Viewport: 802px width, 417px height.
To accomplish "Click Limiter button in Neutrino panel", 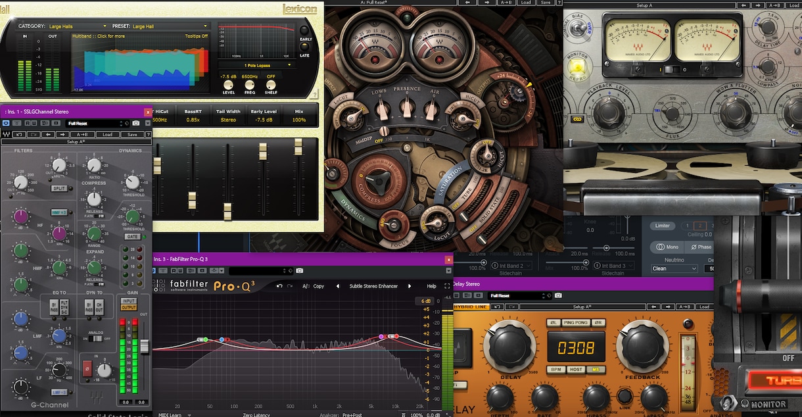I will tap(662, 226).
